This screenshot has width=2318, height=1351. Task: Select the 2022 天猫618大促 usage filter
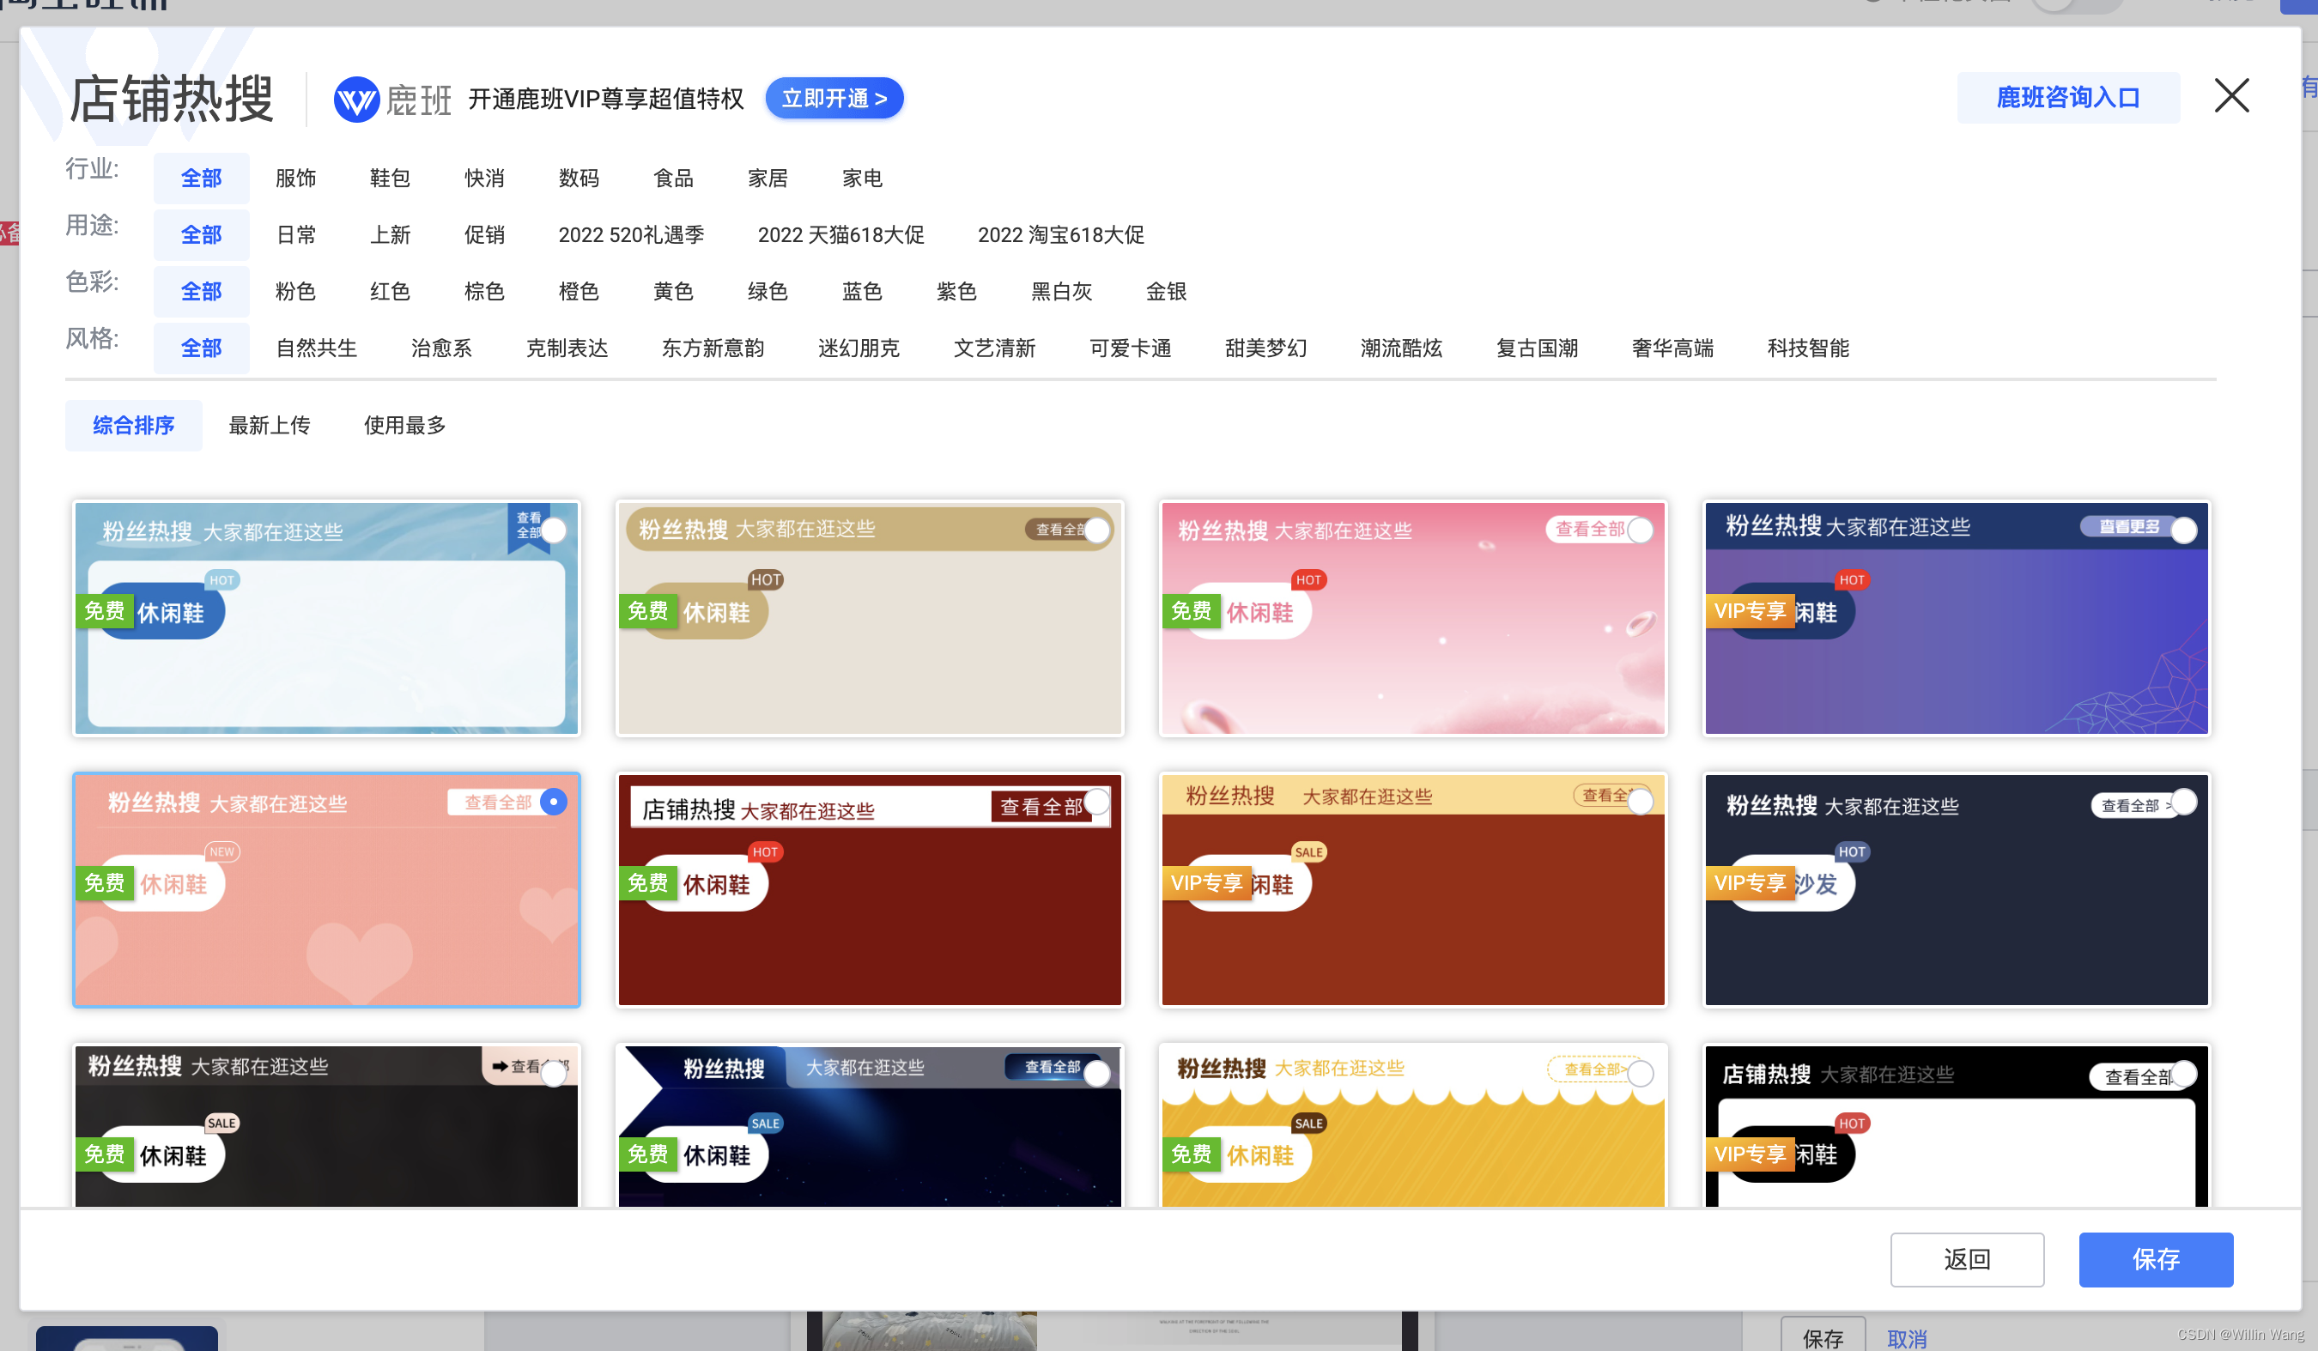pyautogui.click(x=840, y=234)
